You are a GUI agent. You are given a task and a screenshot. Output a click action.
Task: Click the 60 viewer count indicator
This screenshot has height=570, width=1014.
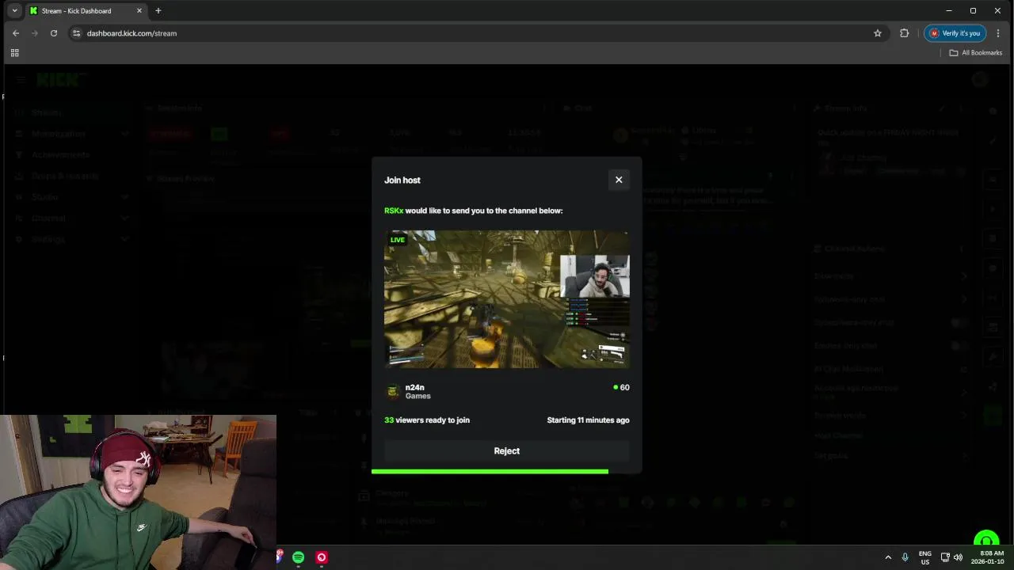[x=621, y=387]
